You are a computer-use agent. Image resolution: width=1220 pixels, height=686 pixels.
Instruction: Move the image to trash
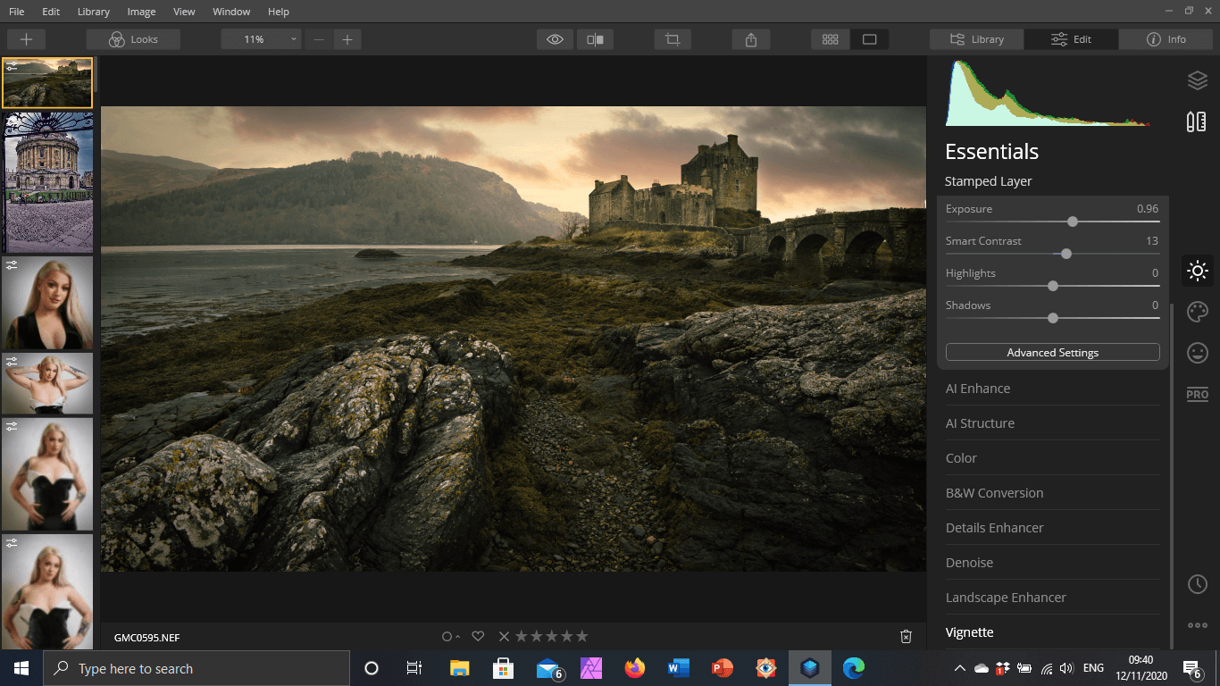coord(906,637)
